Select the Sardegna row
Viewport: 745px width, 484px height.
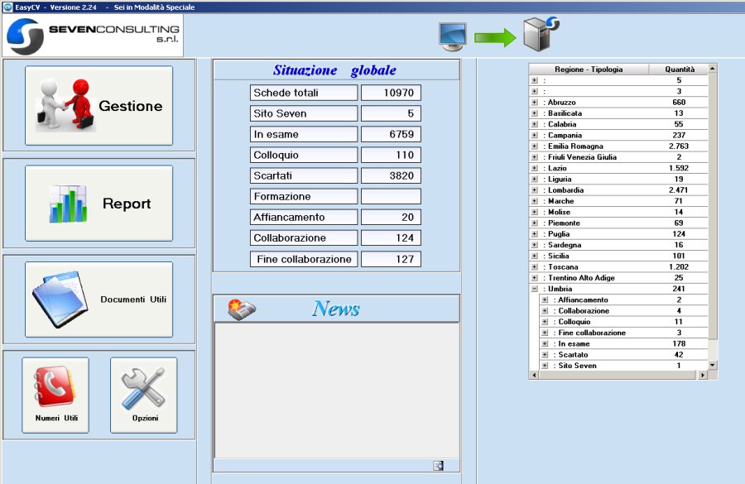[x=618, y=245]
